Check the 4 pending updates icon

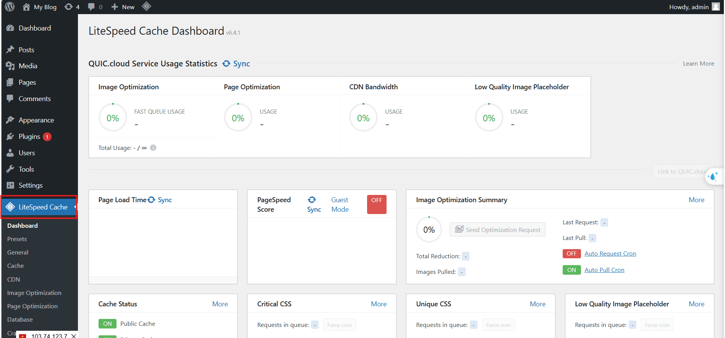(x=72, y=7)
